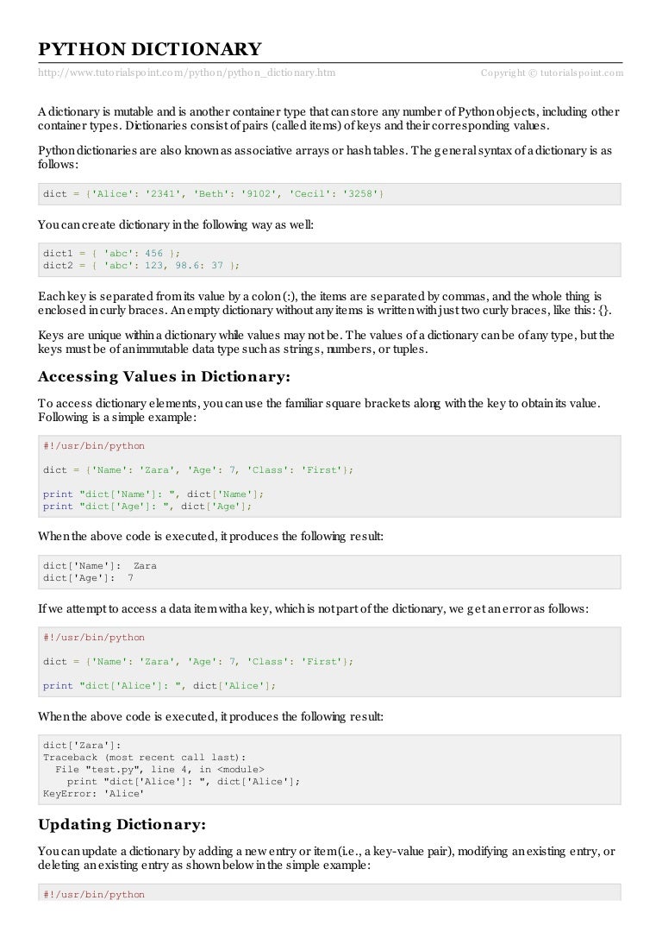Select the output line dict['Name']: Zara
This screenshot has height=938, width=662.
(x=100, y=566)
